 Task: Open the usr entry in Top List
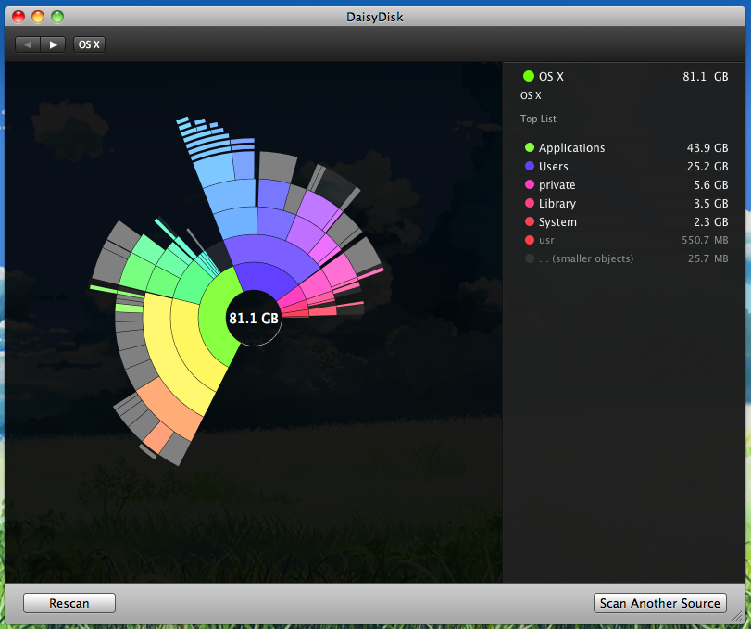626,240
